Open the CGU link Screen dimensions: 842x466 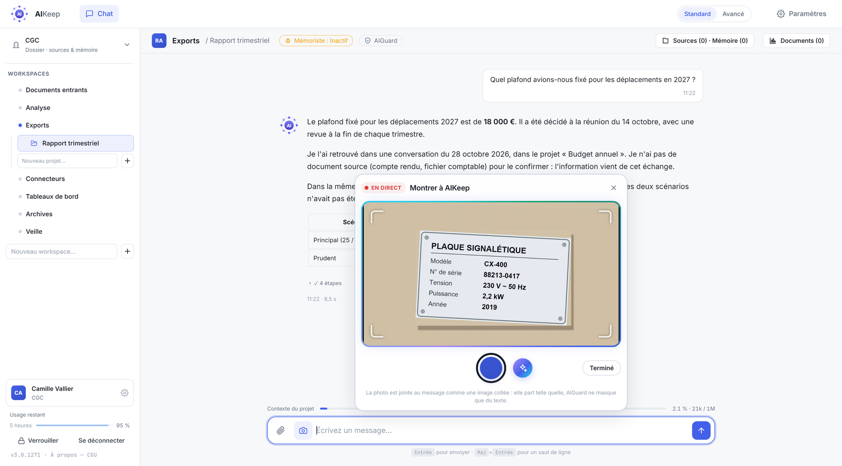(x=92, y=455)
